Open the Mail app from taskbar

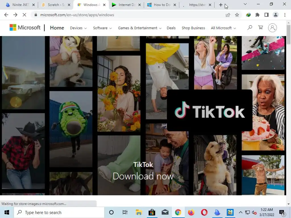tap(165, 212)
